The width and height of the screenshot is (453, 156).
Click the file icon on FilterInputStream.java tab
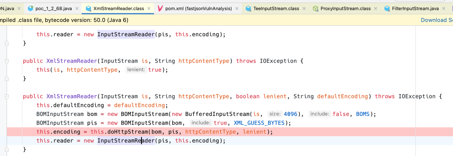click(387, 8)
